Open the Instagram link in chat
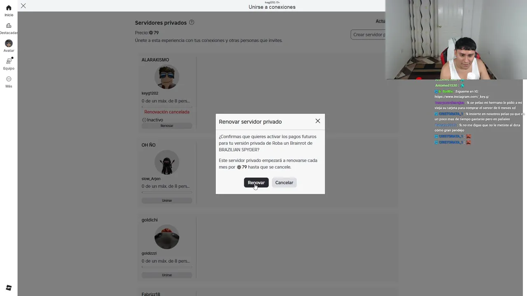 pos(462,97)
